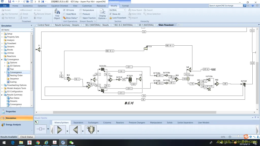Enable the Vapor Fraction checkbox
Image resolution: width=260 pixels, height=146 pixels.
point(80,18)
